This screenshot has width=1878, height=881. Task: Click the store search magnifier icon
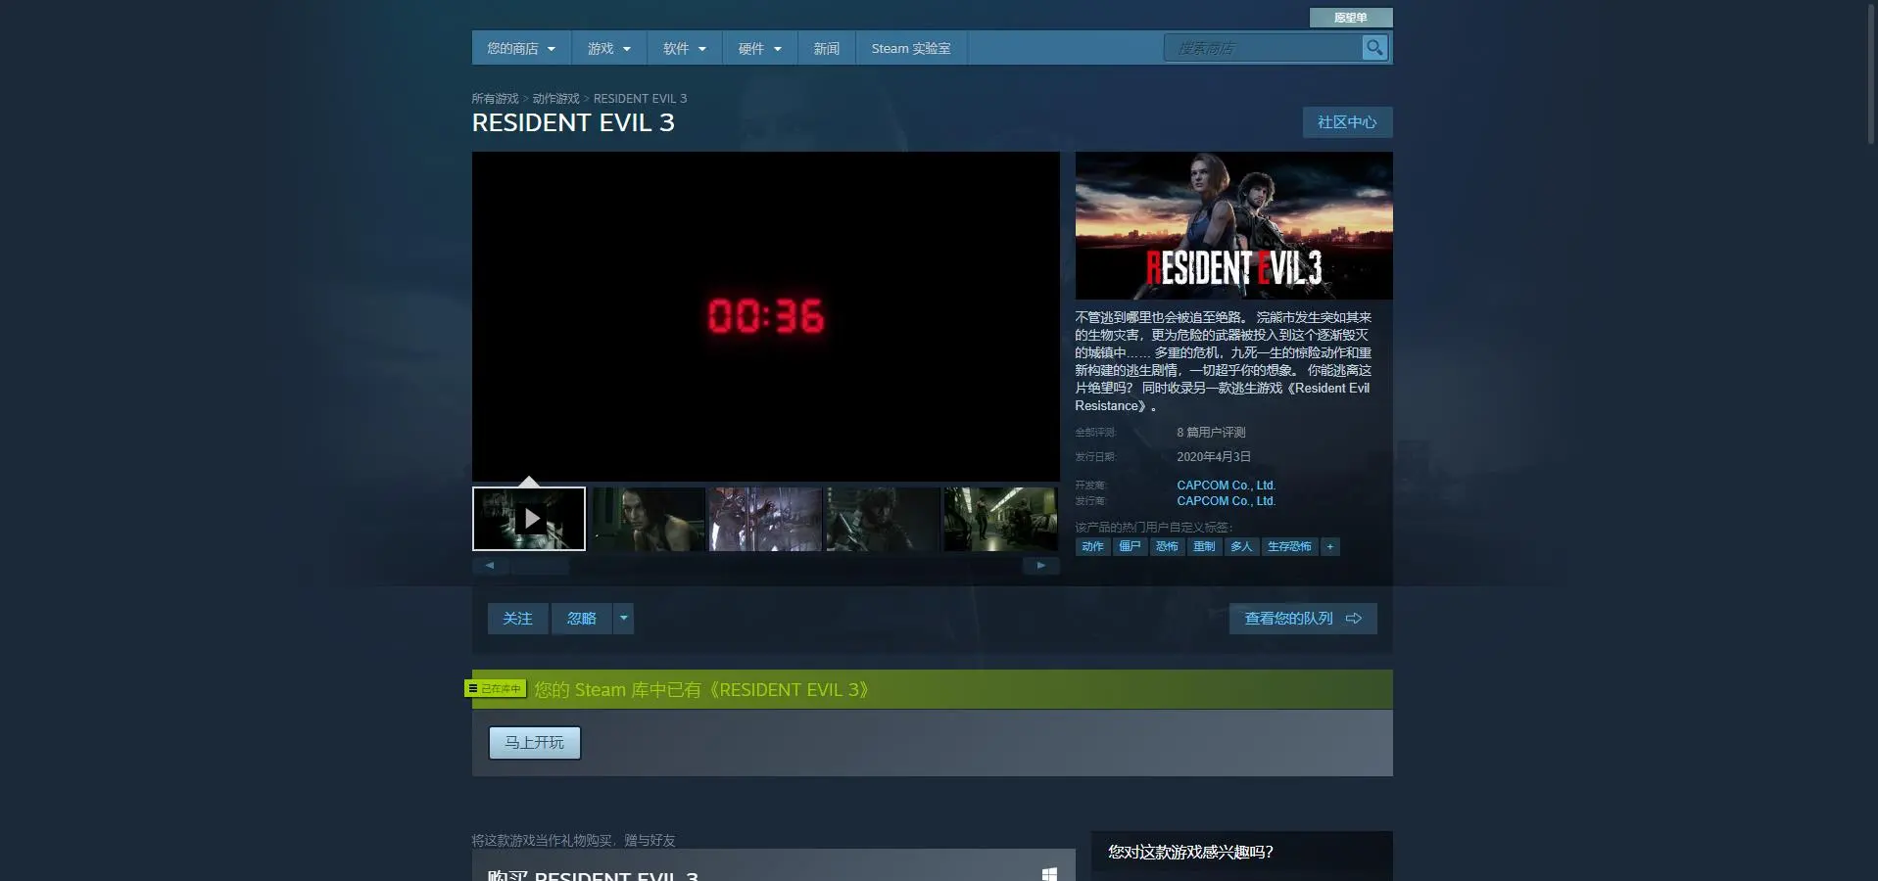[x=1374, y=47]
